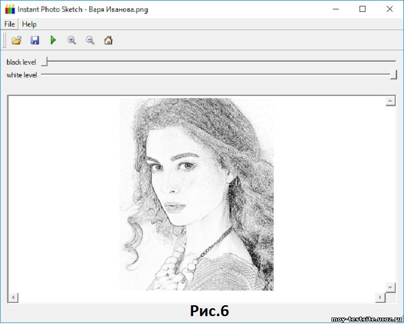Open the Help menu
The image size is (404, 324).
coord(29,24)
